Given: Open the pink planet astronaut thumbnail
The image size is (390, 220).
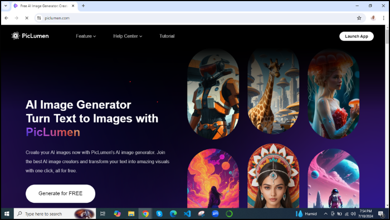Looking at the screenshot, I should (333, 178).
